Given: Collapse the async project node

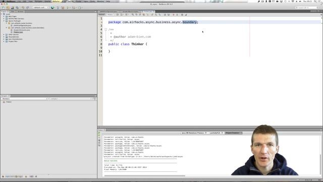Looking at the screenshot, I should [2, 14].
